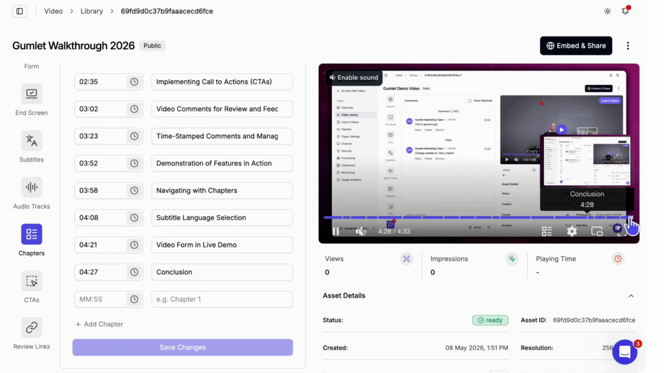Pause the video playback
This screenshot has width=664, height=373.
[x=336, y=231]
